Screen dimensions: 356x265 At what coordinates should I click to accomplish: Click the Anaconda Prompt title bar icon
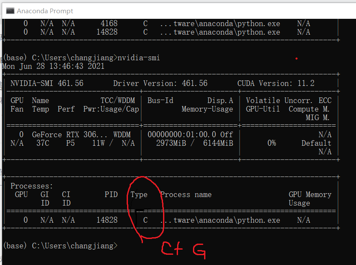(x=9, y=10)
